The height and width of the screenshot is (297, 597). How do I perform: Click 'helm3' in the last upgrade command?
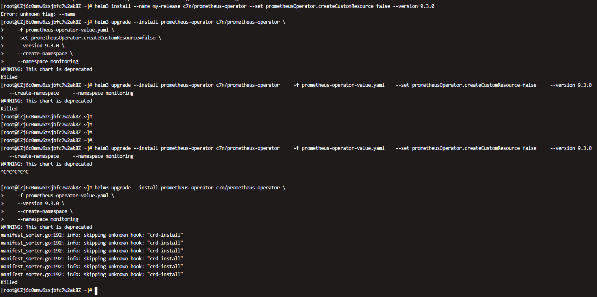[x=101, y=188]
